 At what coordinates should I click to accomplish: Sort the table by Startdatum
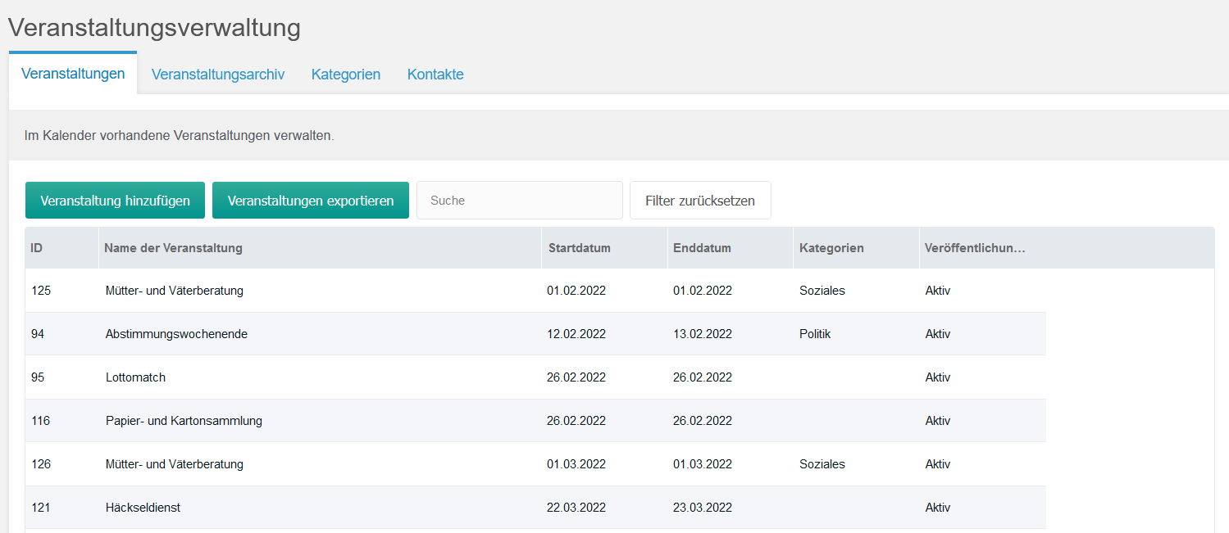(x=575, y=247)
